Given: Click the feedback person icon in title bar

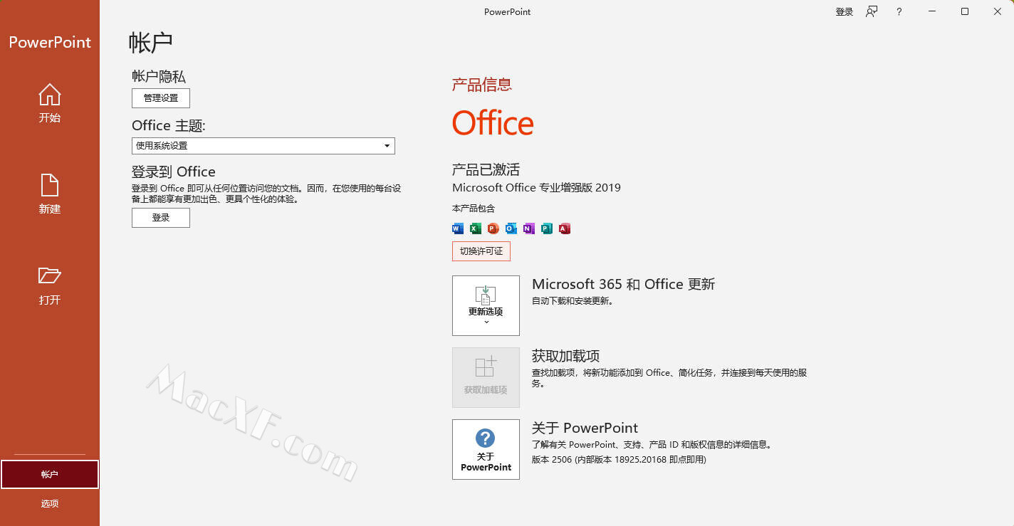Looking at the screenshot, I should [872, 12].
